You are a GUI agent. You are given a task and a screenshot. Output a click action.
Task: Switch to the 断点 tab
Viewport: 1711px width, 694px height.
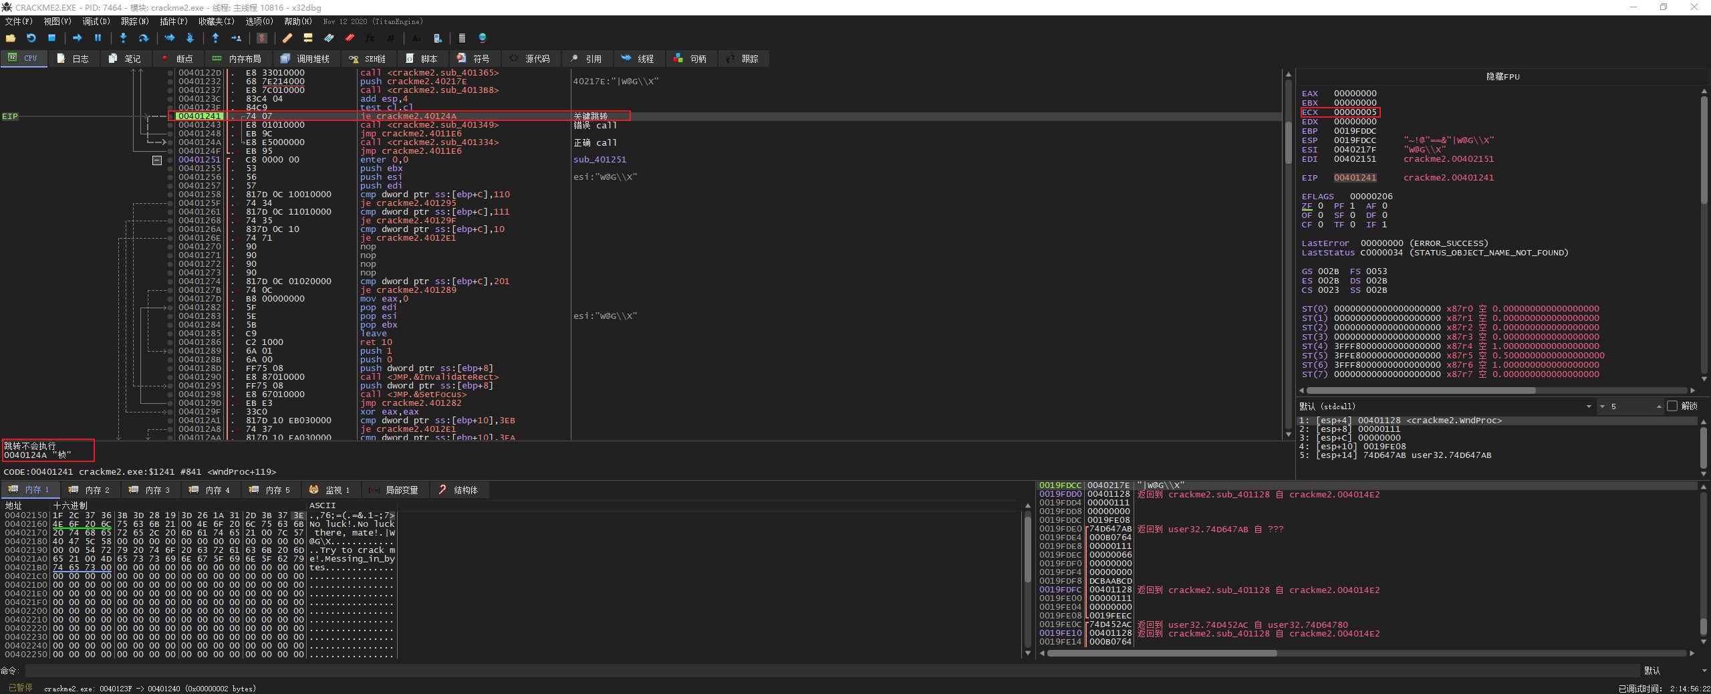coord(177,59)
